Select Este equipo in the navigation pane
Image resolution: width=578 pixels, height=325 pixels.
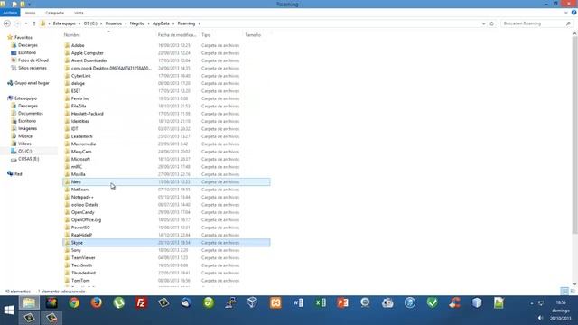tap(25, 98)
